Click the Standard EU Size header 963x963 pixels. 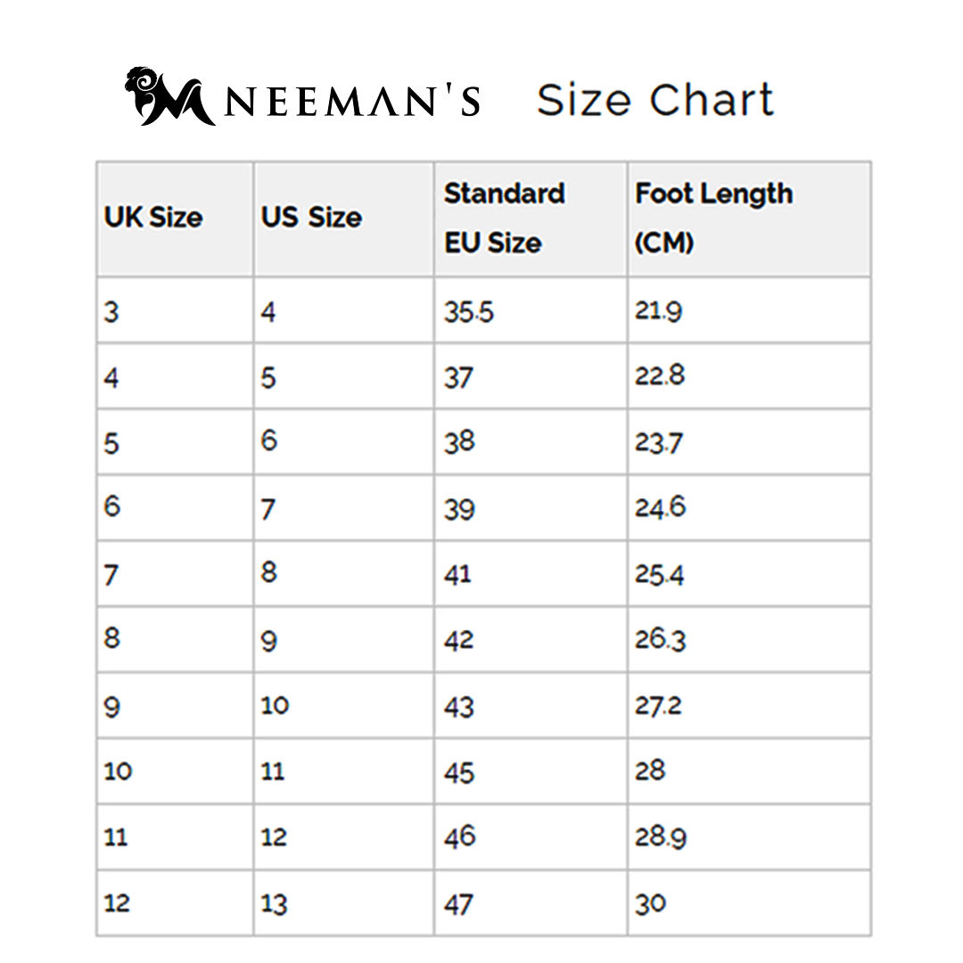[505, 218]
